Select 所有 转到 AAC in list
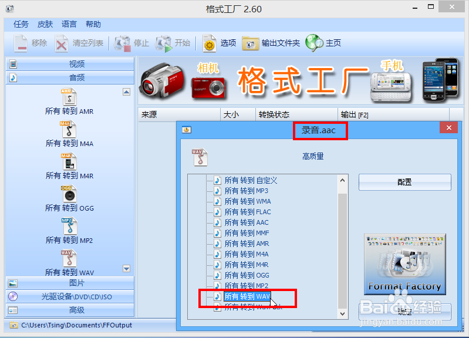Image resolution: width=469 pixels, height=338 pixels. [x=247, y=222]
